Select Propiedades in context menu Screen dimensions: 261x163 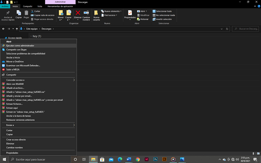(38, 153)
